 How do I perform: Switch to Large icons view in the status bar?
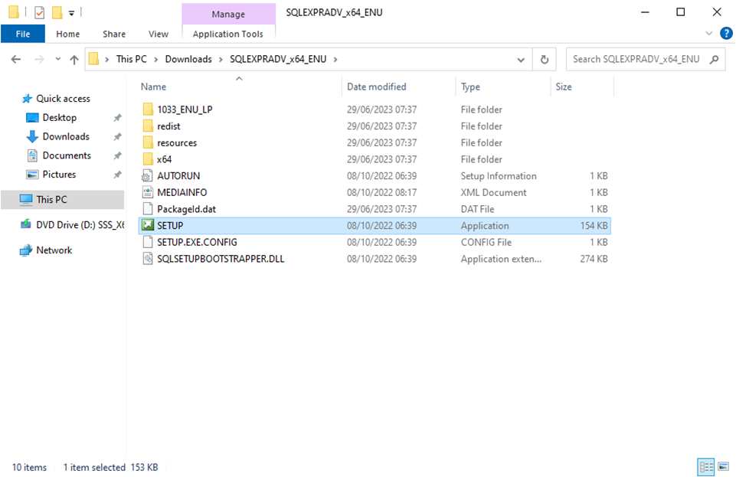pyautogui.click(x=723, y=467)
